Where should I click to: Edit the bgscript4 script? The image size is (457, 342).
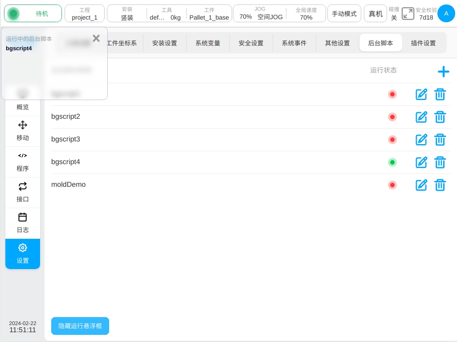tap(421, 162)
